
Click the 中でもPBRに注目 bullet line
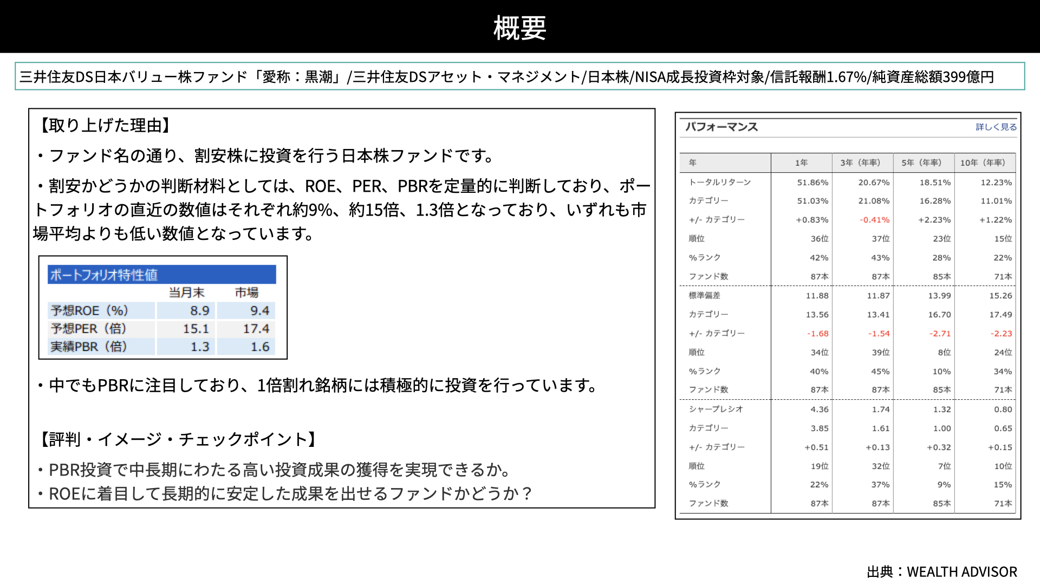click(317, 385)
